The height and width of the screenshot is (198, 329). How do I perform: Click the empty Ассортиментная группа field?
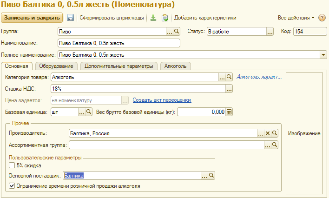167,145
